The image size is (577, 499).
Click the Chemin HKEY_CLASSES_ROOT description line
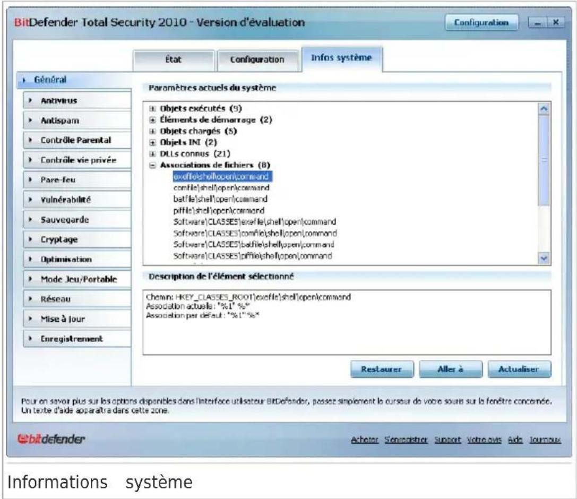tap(248, 297)
